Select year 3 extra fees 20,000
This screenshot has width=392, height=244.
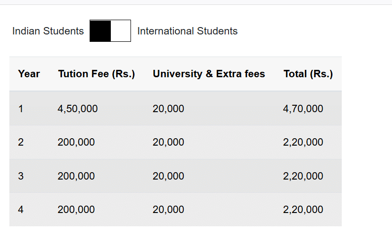point(168,176)
